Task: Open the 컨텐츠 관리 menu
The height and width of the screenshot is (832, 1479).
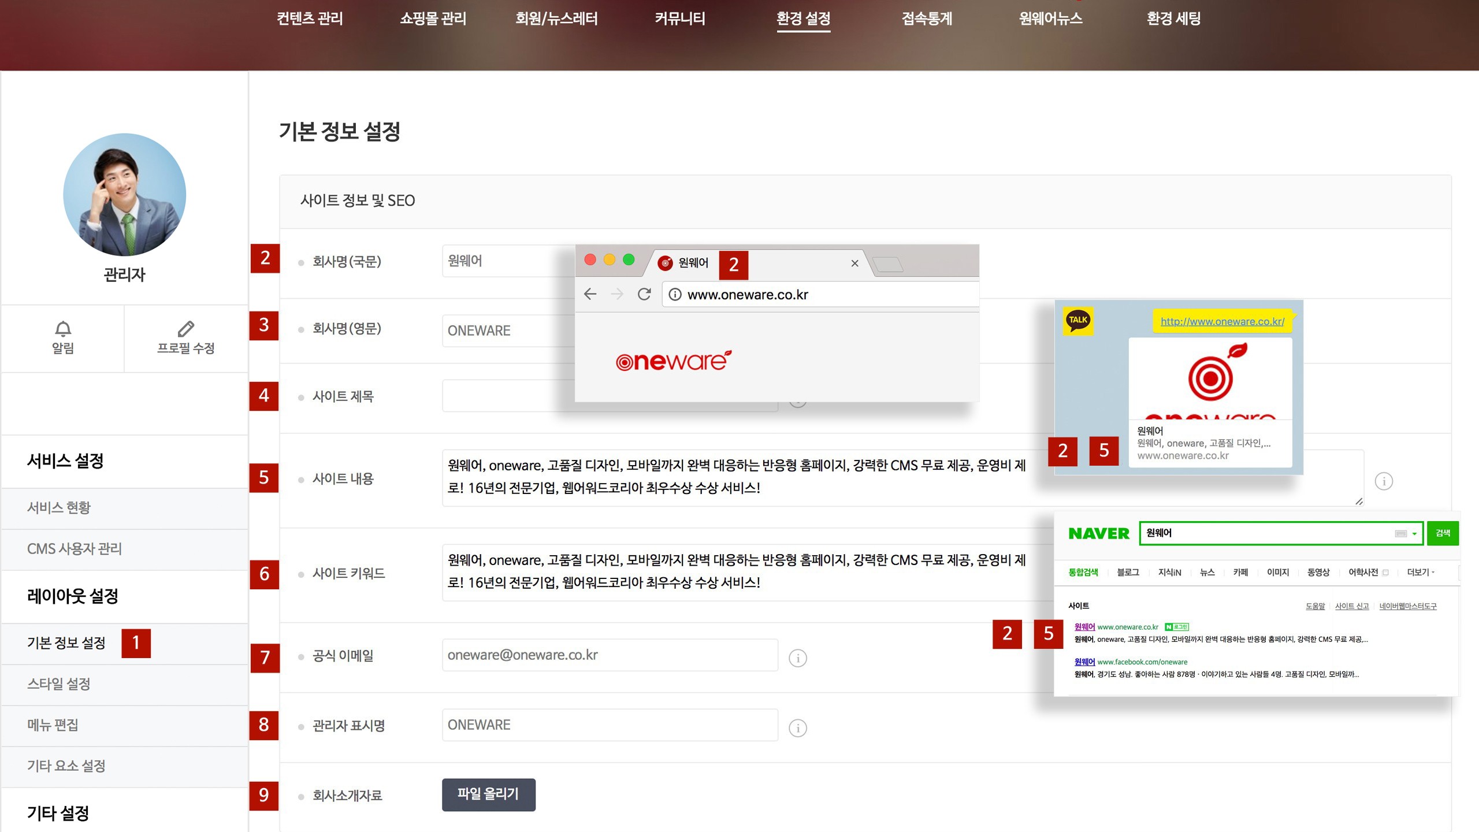Action: point(310,18)
